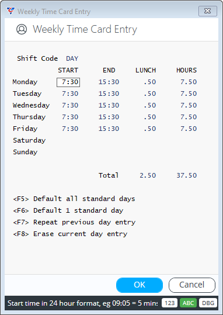
Task: Cancel the weekly time card entry
Action: (192, 285)
